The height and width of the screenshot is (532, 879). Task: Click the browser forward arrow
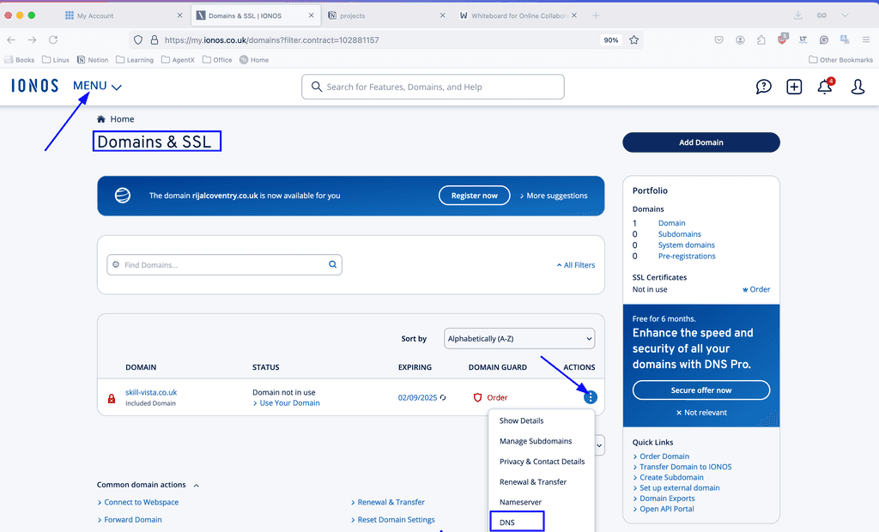point(32,39)
